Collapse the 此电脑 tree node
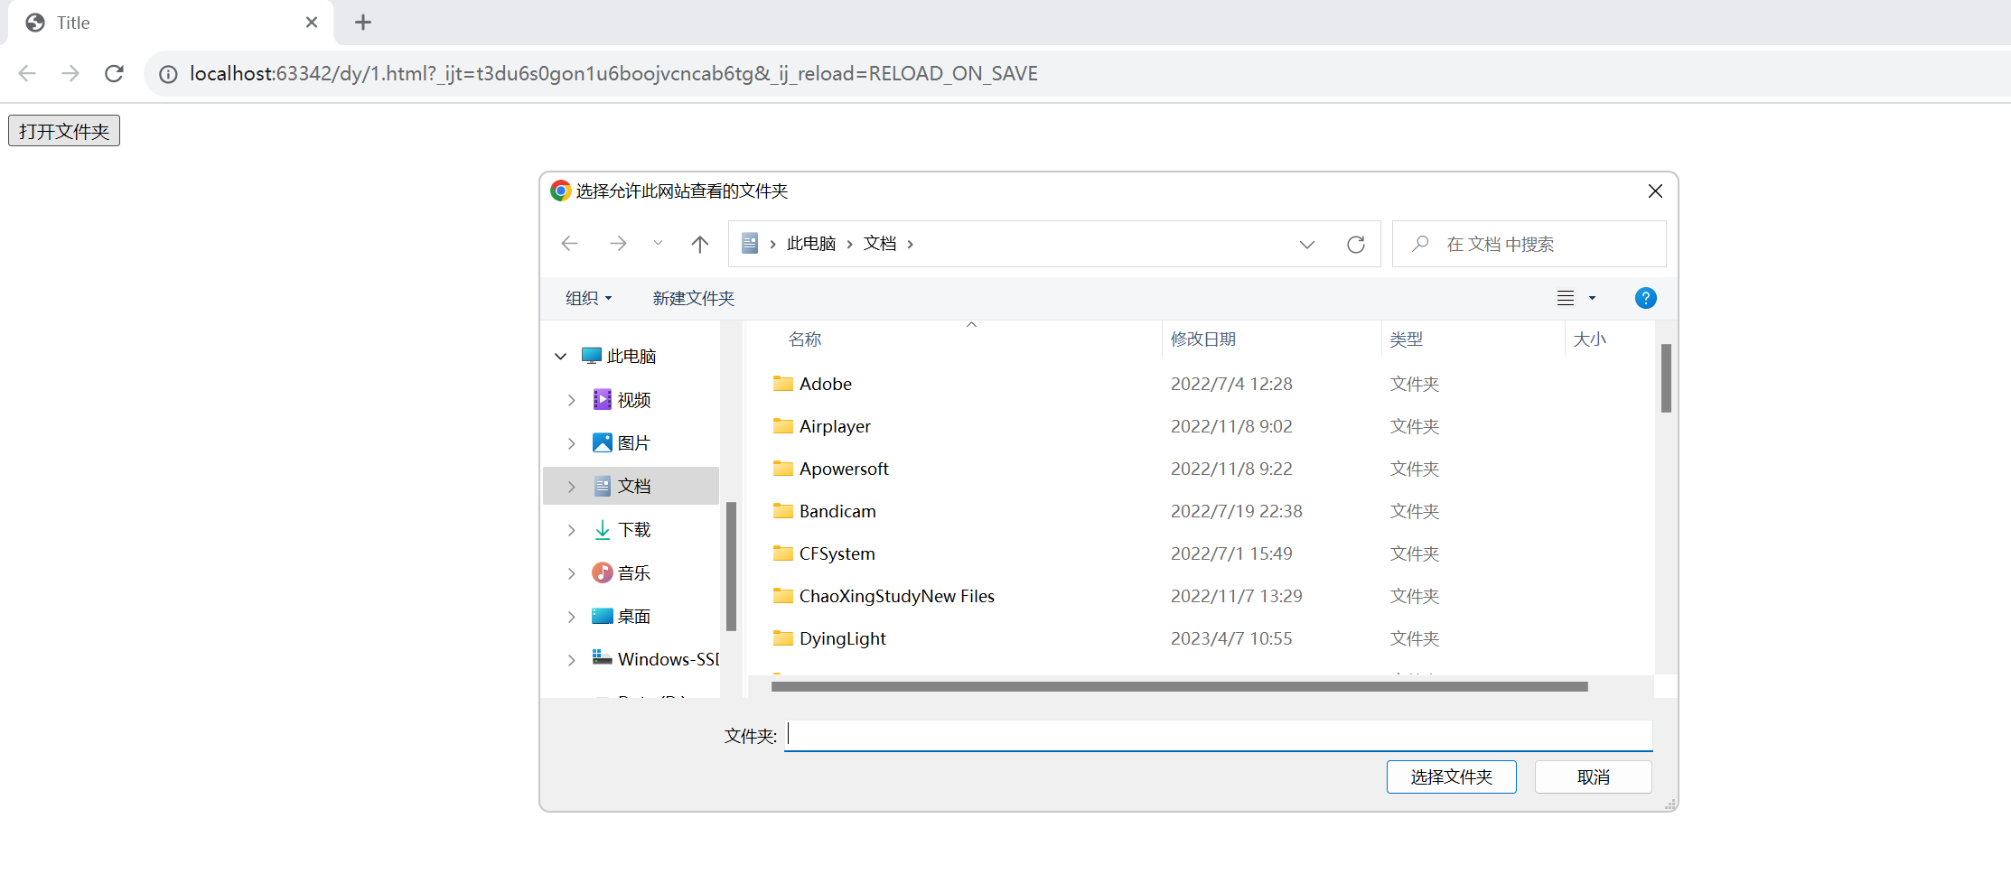2011x874 pixels. 560,357
